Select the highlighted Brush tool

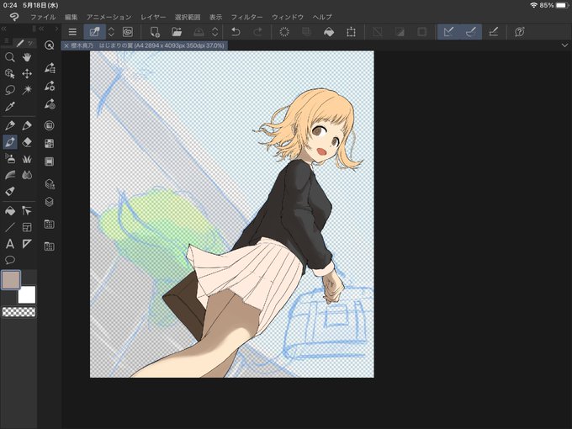[x=10, y=142]
